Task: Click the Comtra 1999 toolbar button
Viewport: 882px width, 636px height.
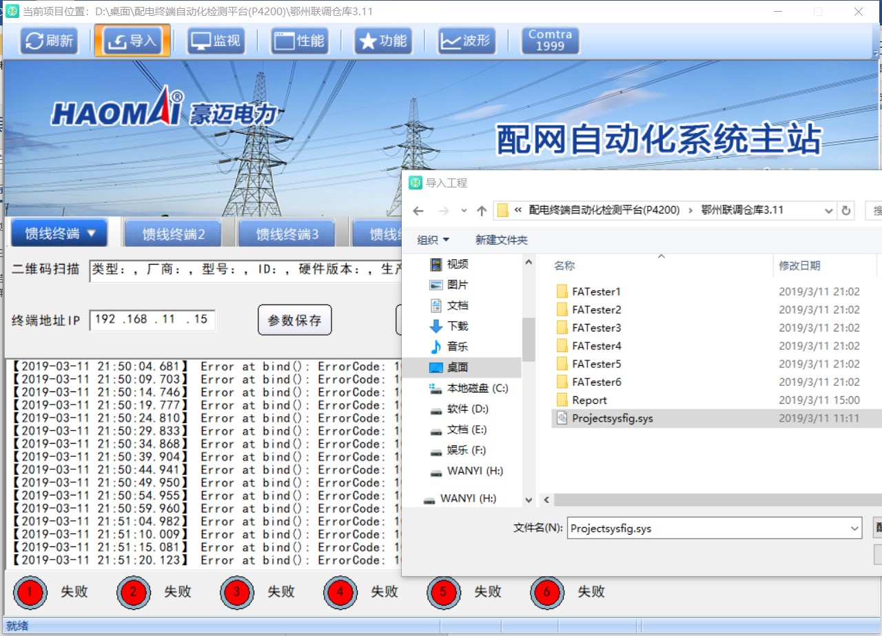Action: point(550,41)
